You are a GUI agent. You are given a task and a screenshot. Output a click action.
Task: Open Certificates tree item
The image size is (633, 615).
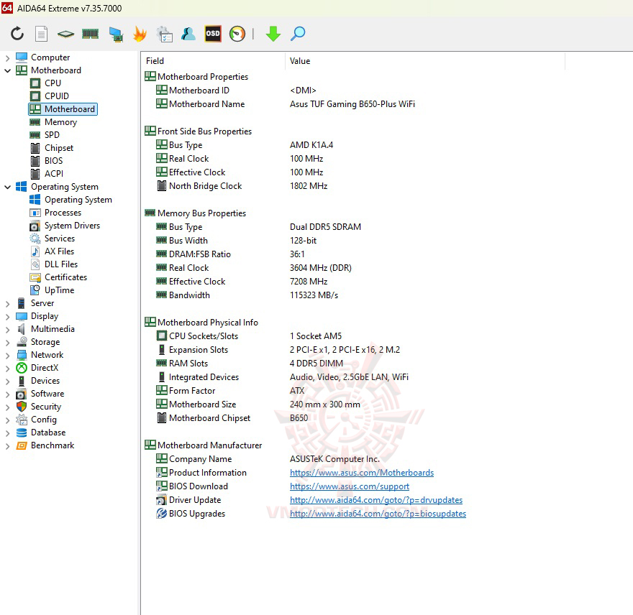pos(65,277)
